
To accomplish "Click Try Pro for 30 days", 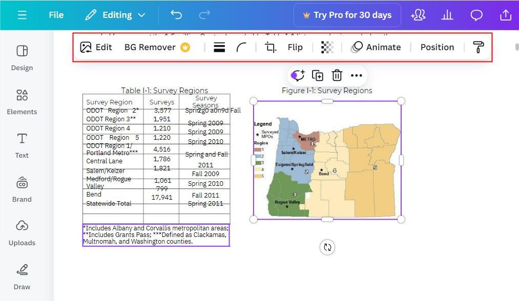I will pos(347,15).
